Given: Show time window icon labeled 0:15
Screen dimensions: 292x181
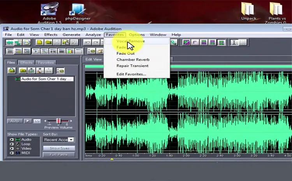Looking at the screenshot, I should pos(53,51).
